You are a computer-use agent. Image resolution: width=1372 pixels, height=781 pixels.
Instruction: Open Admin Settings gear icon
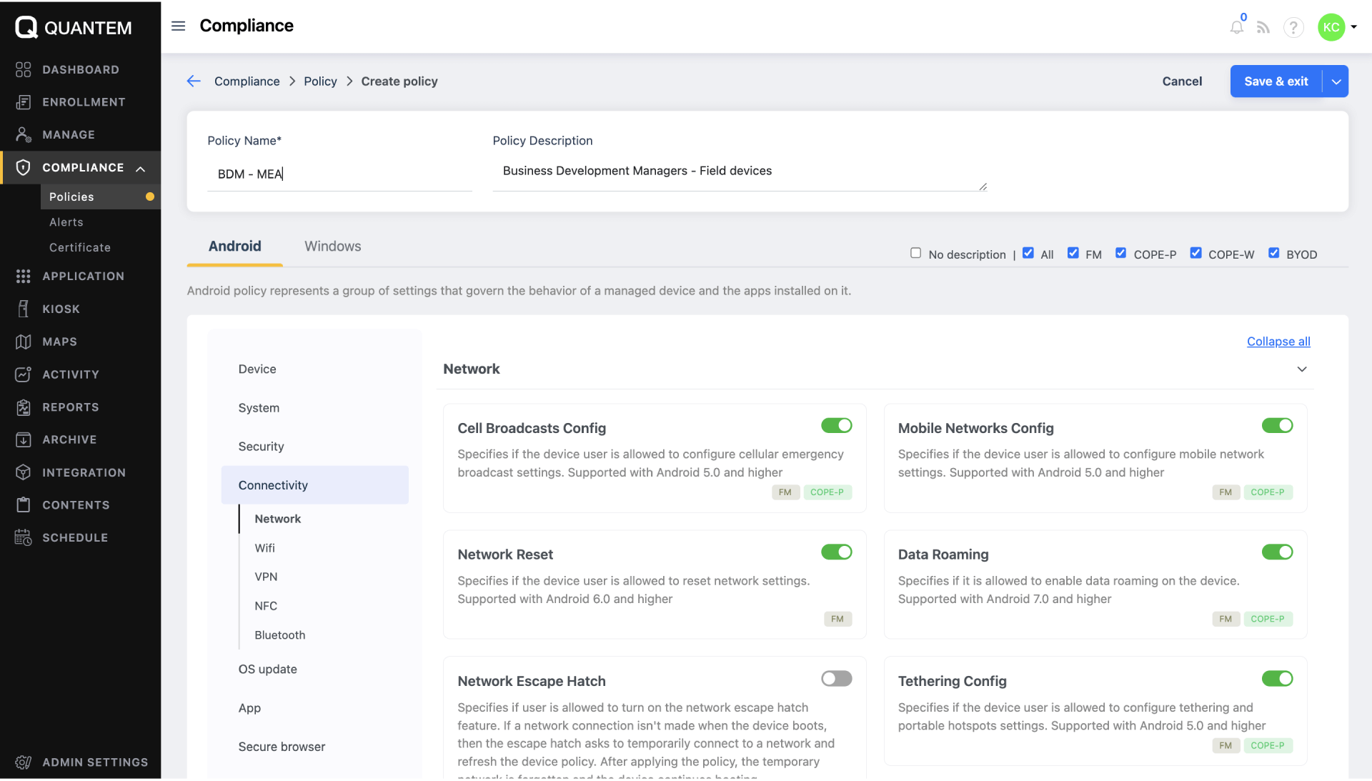tap(24, 762)
